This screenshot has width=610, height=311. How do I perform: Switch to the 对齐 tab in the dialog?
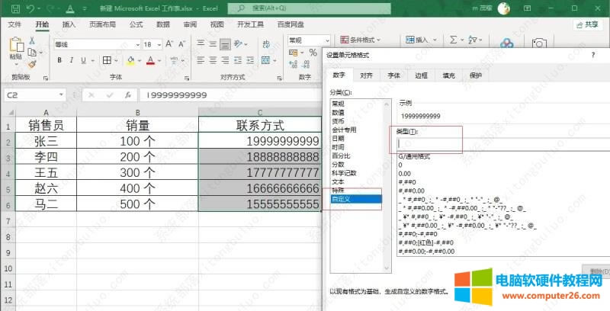pyautogui.click(x=366, y=75)
